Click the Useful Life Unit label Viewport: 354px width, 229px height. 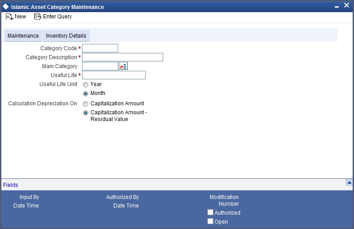(58, 84)
